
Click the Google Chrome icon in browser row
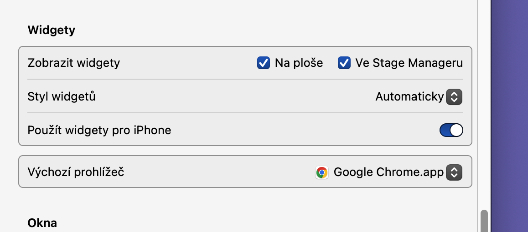[x=322, y=172]
